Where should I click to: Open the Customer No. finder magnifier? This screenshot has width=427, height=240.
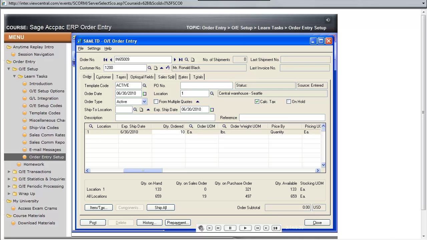pyautogui.click(x=149, y=68)
